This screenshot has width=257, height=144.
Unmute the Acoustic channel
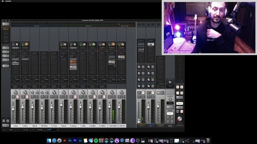(x=75, y=97)
